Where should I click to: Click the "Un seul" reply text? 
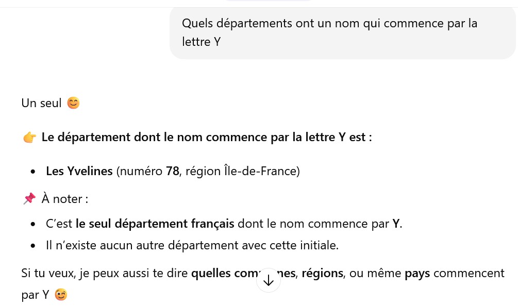[x=41, y=103]
